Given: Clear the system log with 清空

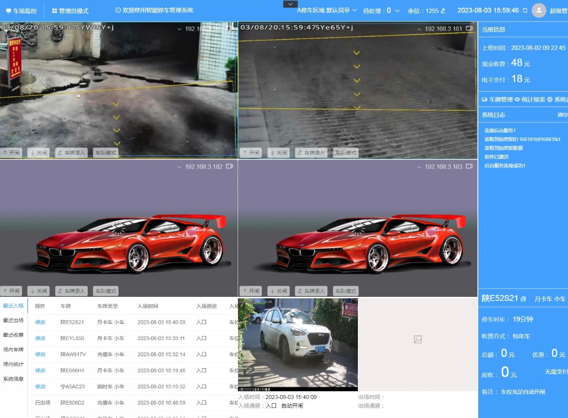Looking at the screenshot, I should coord(563,114).
